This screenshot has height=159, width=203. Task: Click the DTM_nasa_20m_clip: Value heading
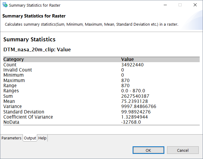click(x=37, y=49)
